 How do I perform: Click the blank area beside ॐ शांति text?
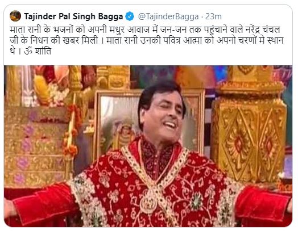pos(171,52)
